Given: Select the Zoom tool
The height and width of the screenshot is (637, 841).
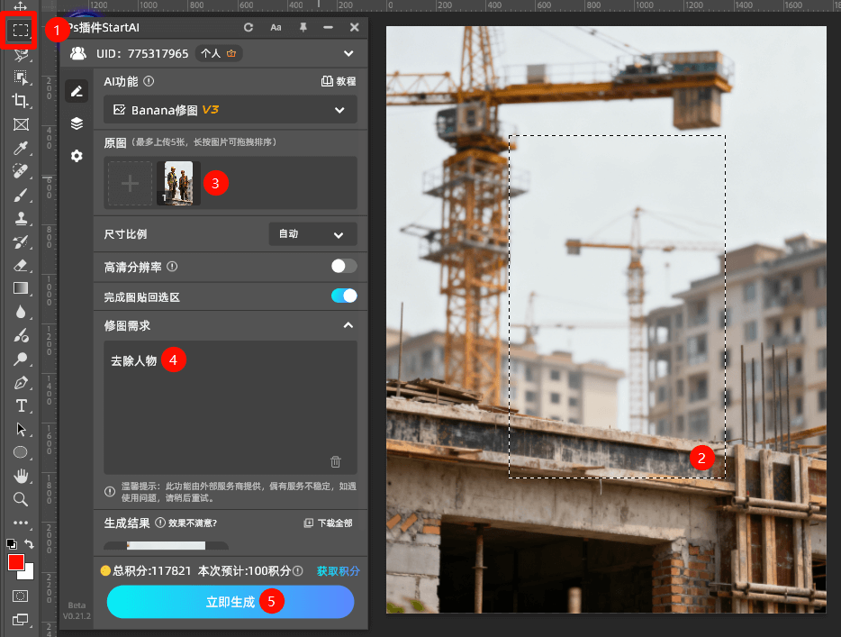Looking at the screenshot, I should [20, 499].
